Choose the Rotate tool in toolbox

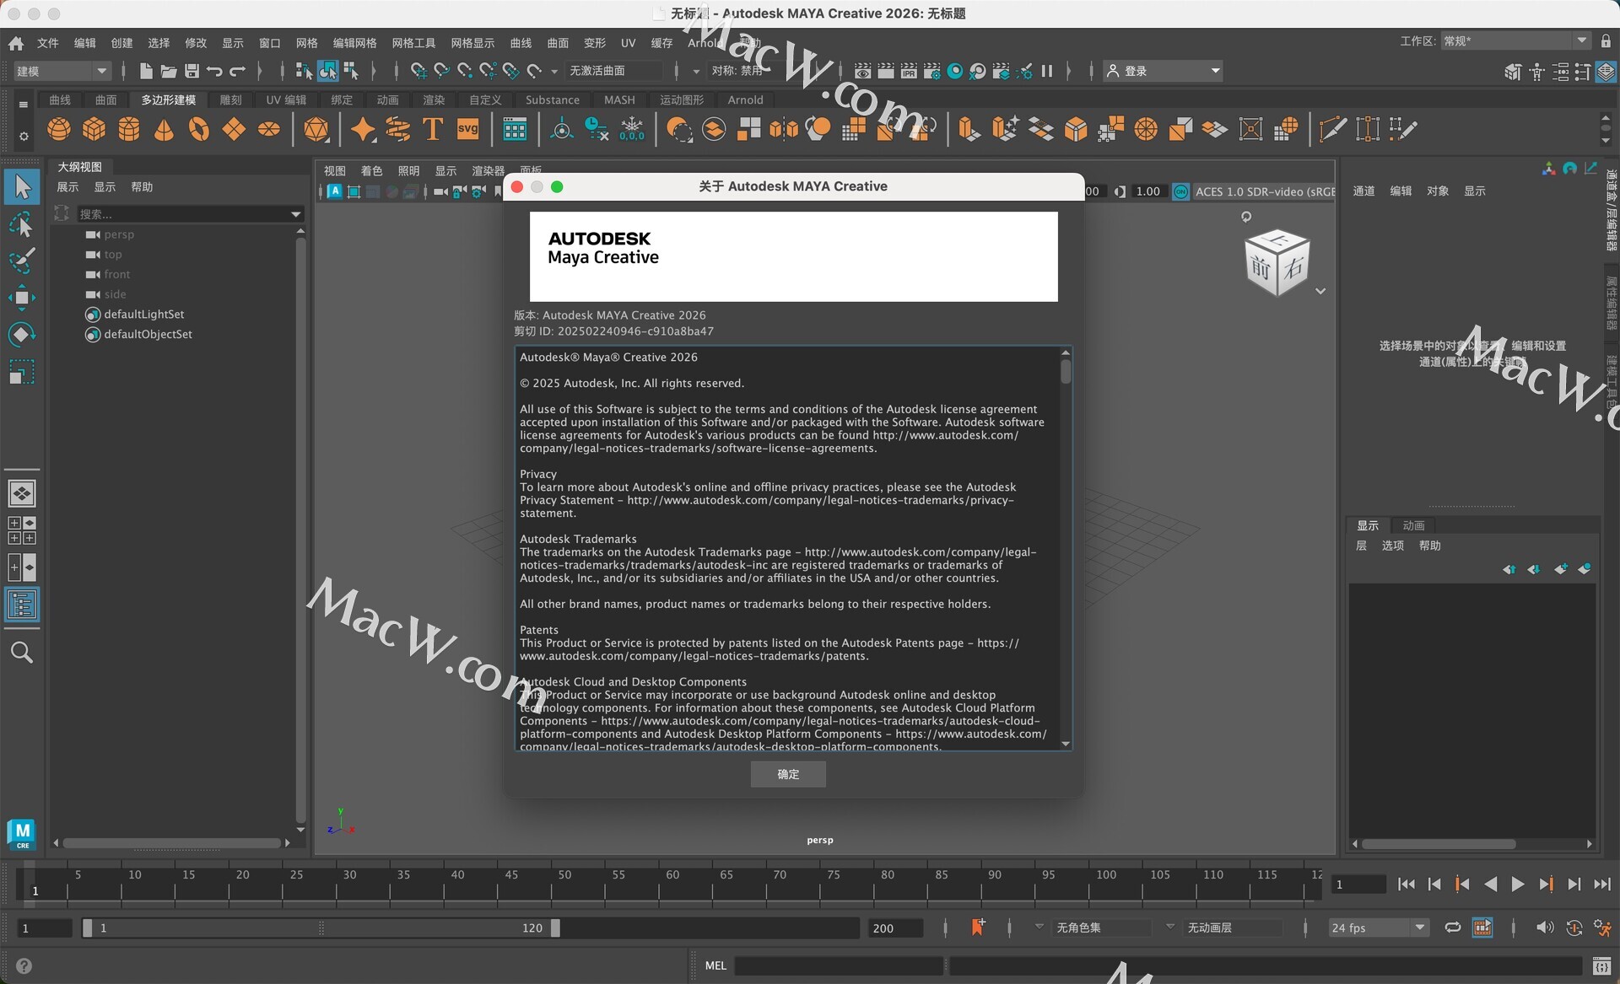22,335
